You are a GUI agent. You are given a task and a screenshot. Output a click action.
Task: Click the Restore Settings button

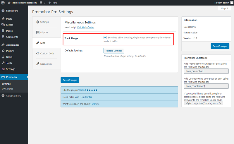click(114, 51)
